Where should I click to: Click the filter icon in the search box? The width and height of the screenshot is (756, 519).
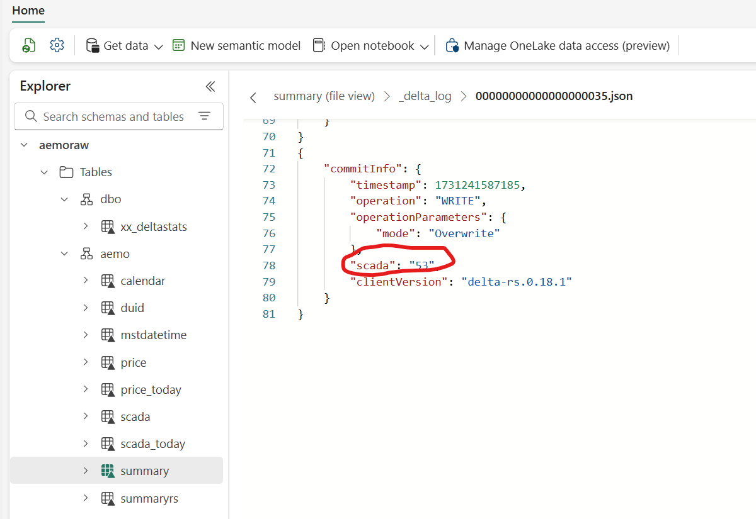click(x=204, y=116)
